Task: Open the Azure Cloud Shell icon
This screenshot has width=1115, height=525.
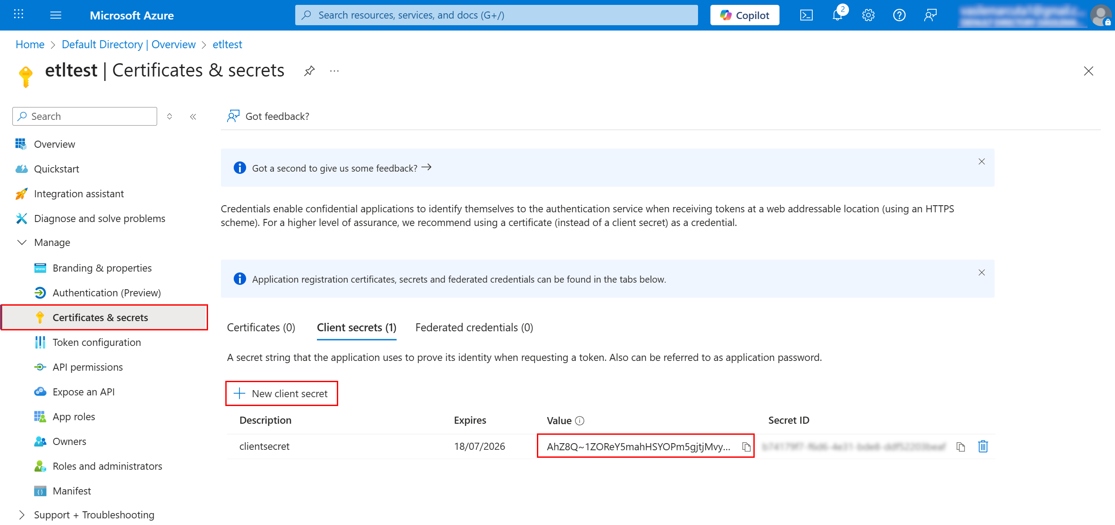Action: click(x=806, y=15)
